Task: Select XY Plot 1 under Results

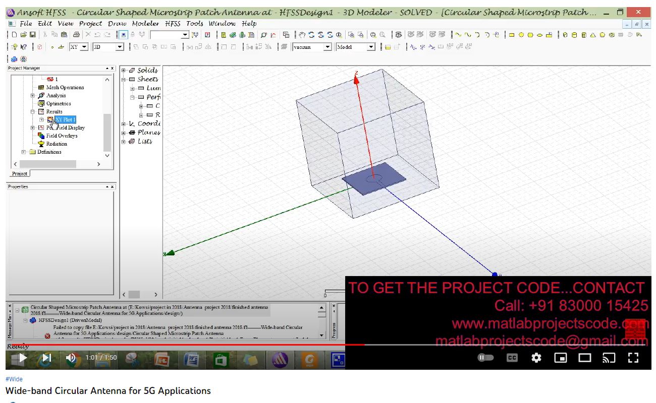Action: point(65,119)
